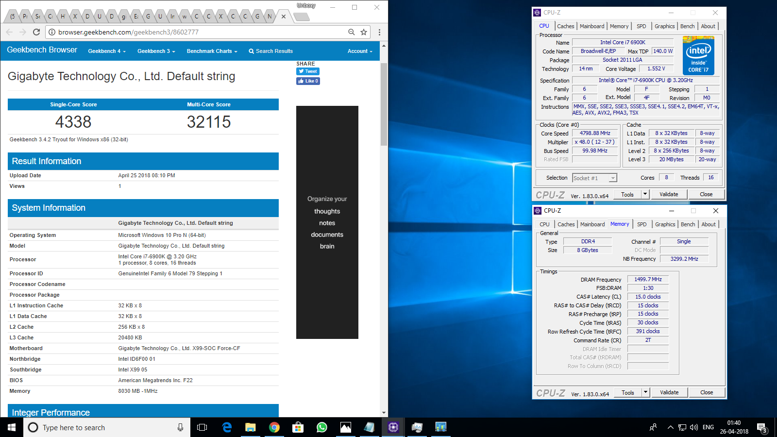Expand Tools arrow in upper CPU-Z
777x437 pixels.
645,194
